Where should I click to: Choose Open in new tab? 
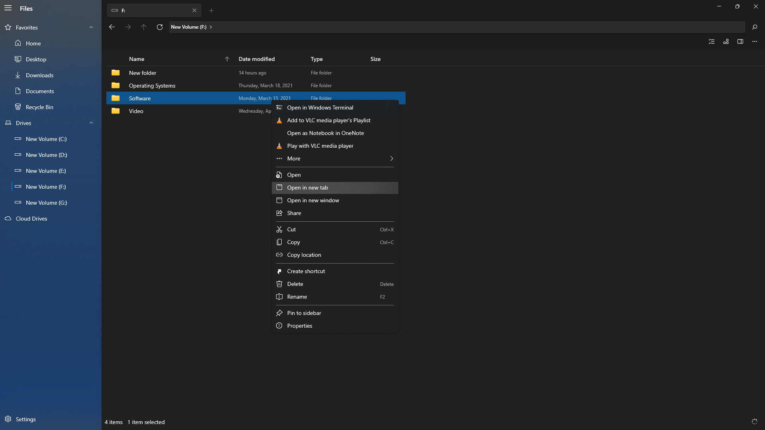(307, 188)
